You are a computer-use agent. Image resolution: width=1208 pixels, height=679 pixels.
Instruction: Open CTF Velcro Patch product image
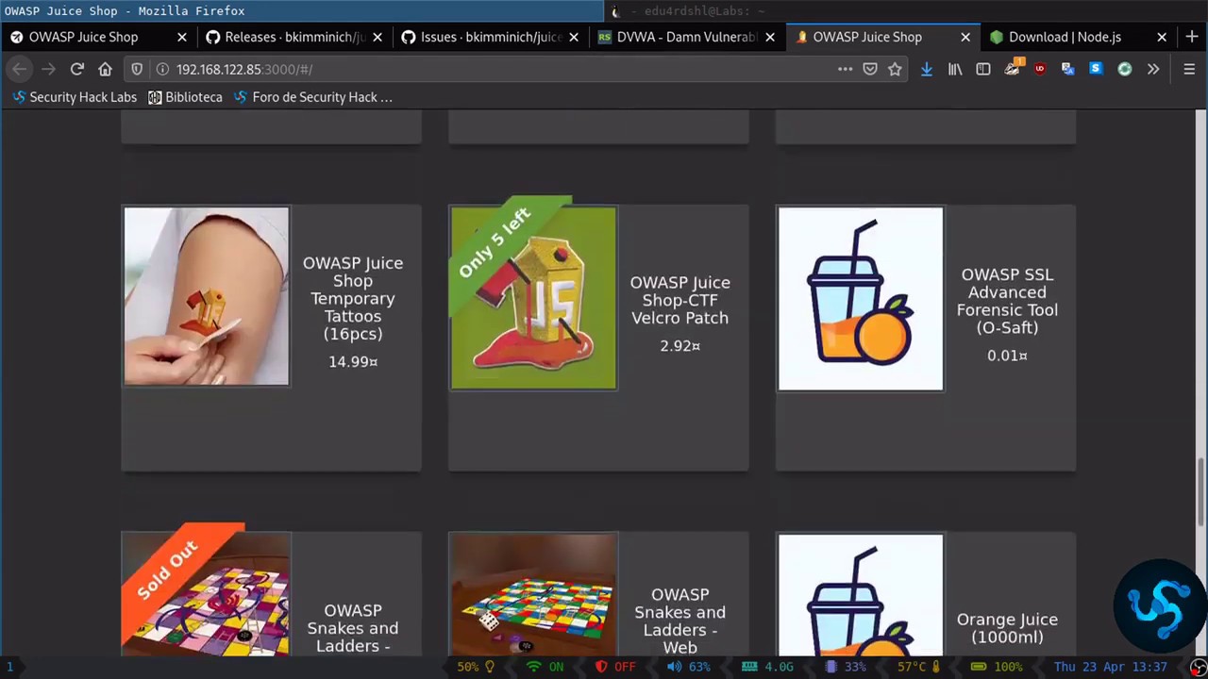pyautogui.click(x=533, y=296)
